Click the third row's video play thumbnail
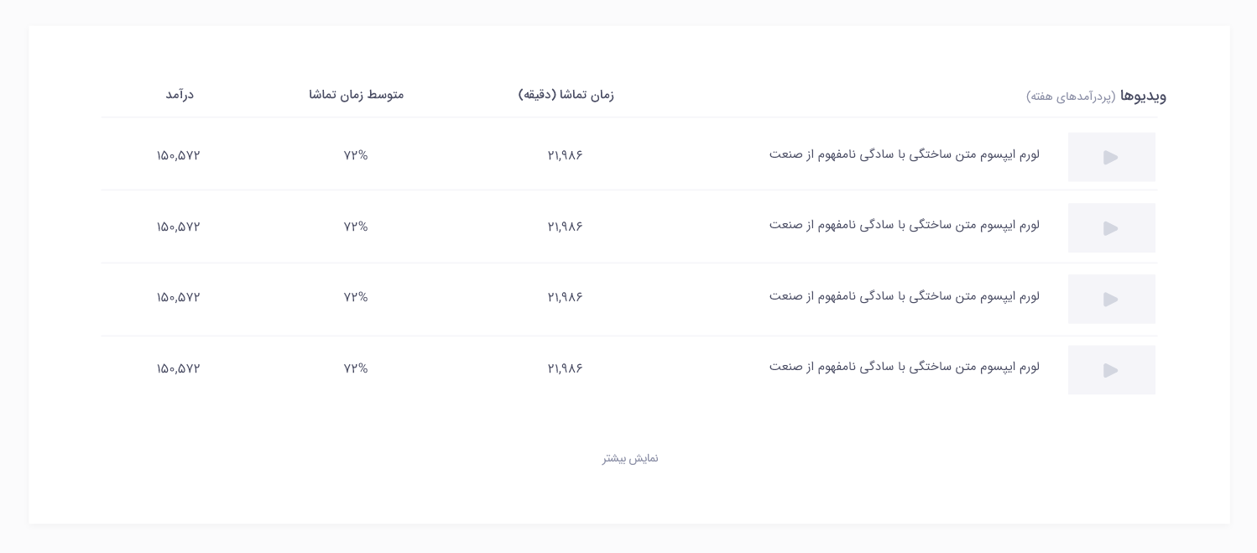The image size is (1257, 553). click(1111, 300)
